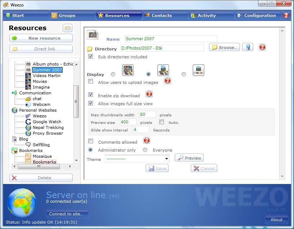This screenshot has width=294, height=229.
Task: Select the Everyone radio button
Action: [145, 150]
